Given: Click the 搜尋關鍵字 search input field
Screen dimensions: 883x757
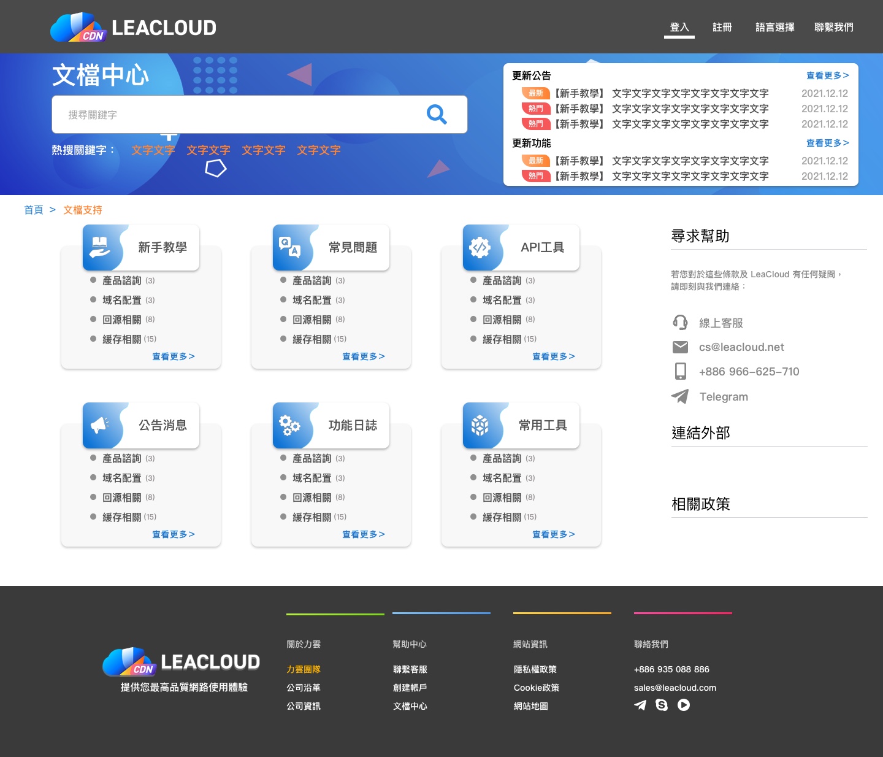Looking at the screenshot, I should tap(239, 115).
